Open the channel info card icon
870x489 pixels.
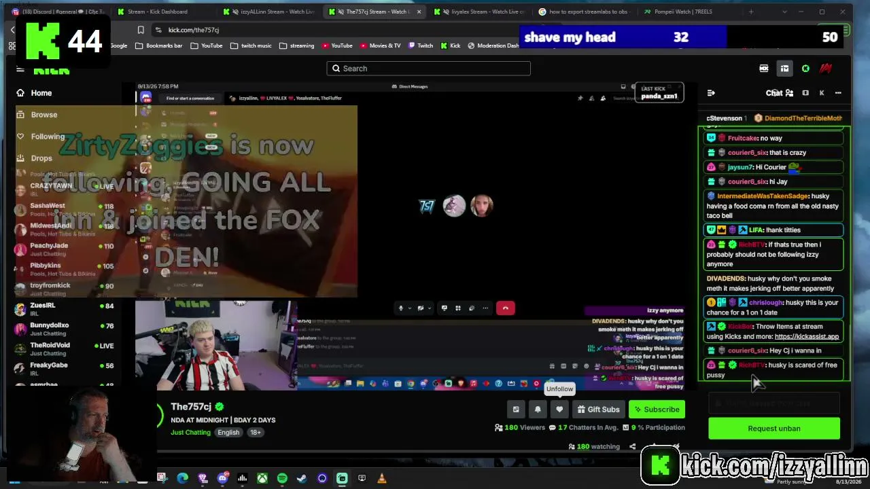[x=516, y=410]
